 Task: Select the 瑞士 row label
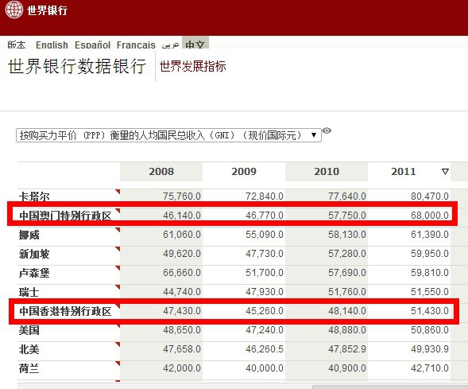coord(29,292)
